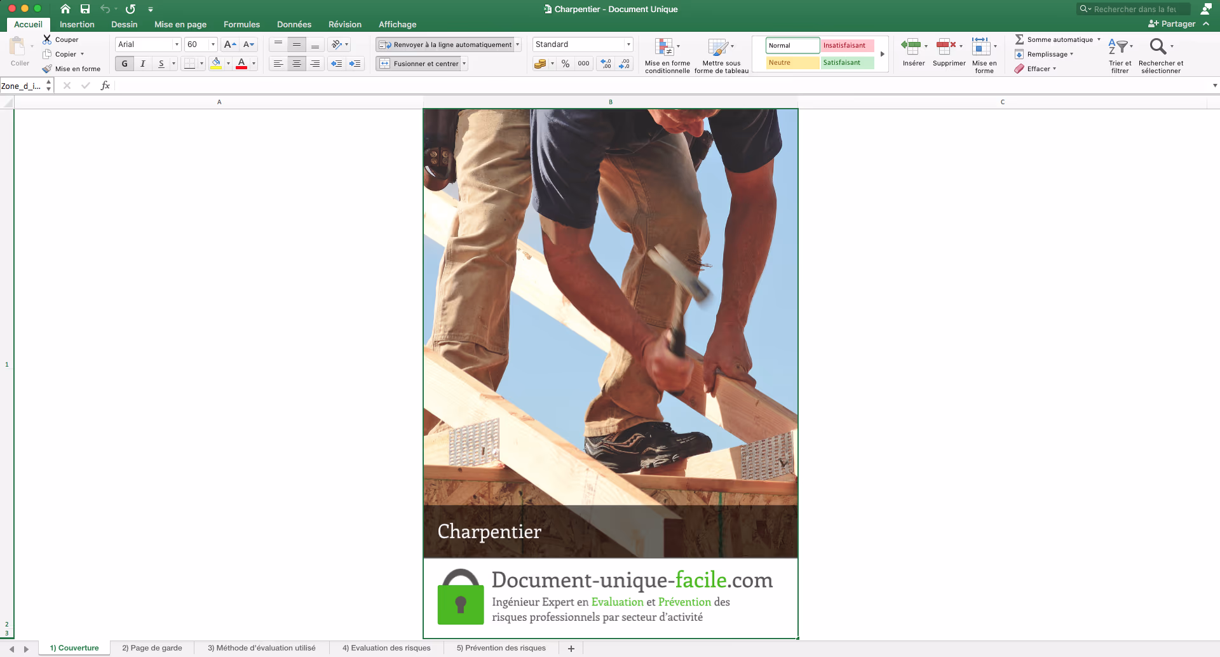Open Mise en forme conditionnelle
The width and height of the screenshot is (1220, 657).
667,55
